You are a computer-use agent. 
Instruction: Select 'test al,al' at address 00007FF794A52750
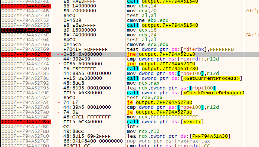[141, 16]
